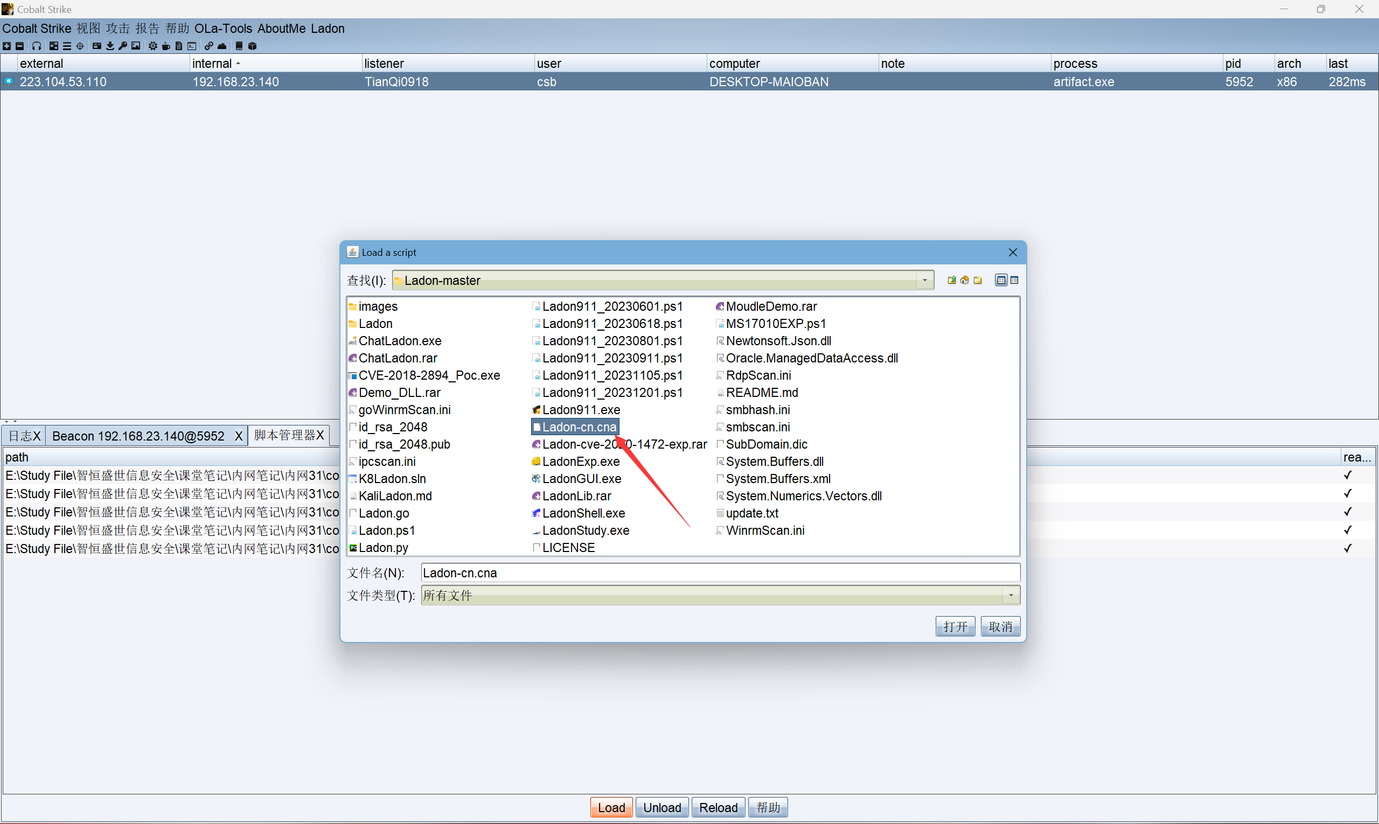Screen dimensions: 1379x824
Task: Switch to pivot graph view icon
Action: pyautogui.click(x=54, y=46)
